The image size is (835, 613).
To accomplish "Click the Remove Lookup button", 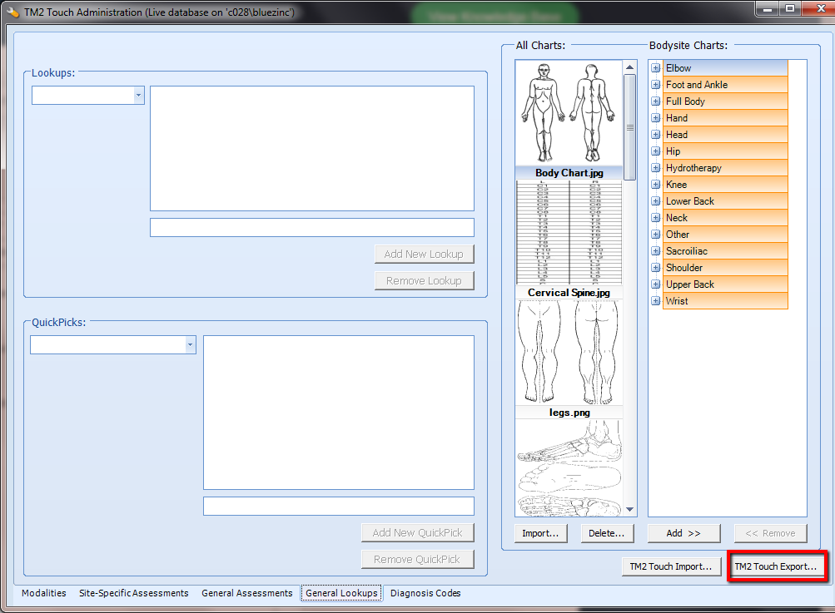I will coord(424,281).
